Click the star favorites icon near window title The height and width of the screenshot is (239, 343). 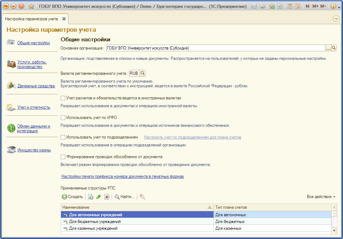(31, 6)
